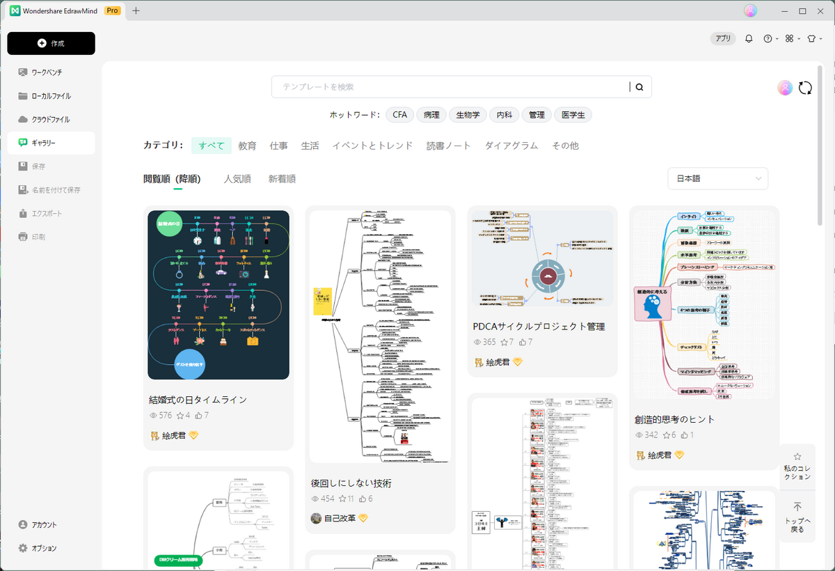Select 読書ノート category
Image resolution: width=835 pixels, height=571 pixels.
tap(449, 146)
